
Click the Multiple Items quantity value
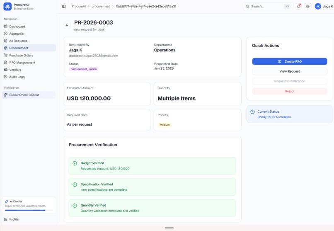pyautogui.click(x=177, y=98)
